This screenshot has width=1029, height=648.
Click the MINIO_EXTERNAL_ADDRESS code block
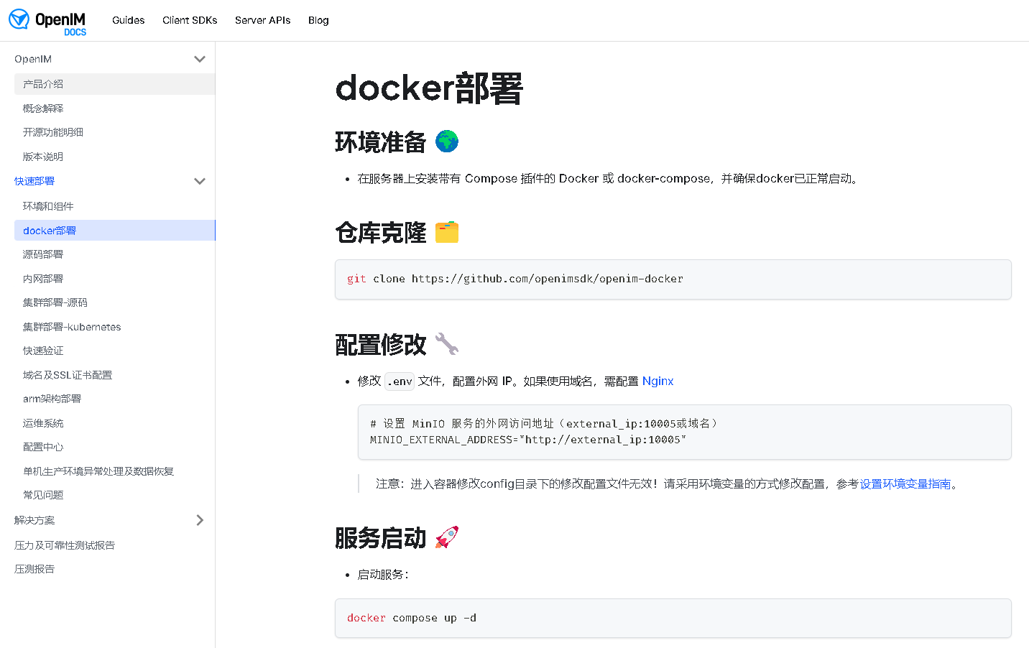click(685, 432)
